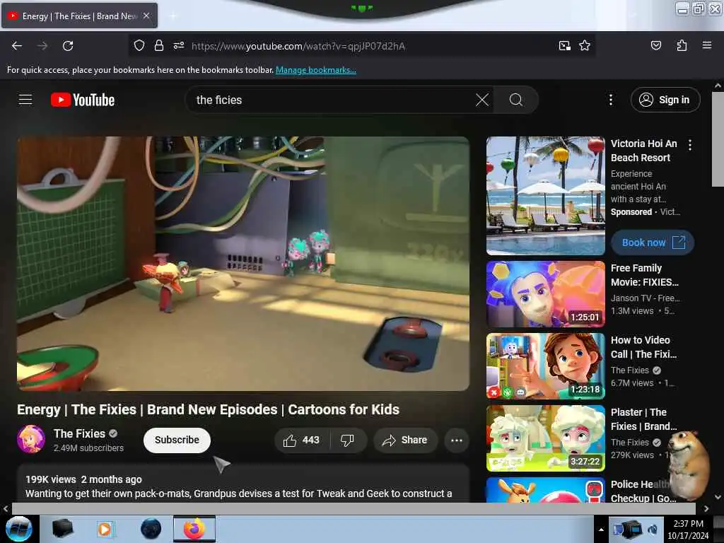Open How to Video Call thumbnail
The image size is (724, 543).
point(545,366)
